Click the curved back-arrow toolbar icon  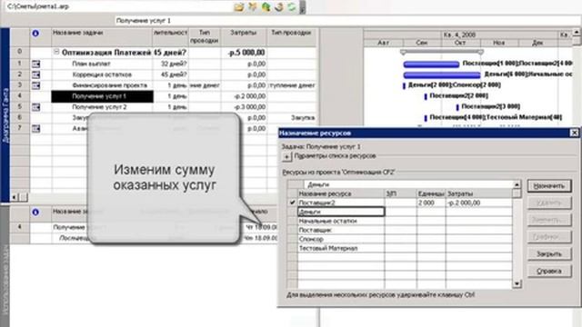279,6
